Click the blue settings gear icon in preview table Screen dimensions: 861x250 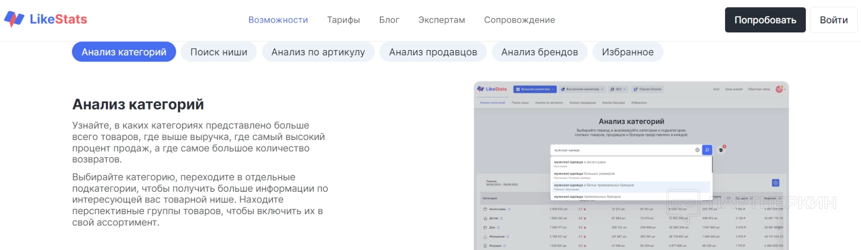pos(776,183)
